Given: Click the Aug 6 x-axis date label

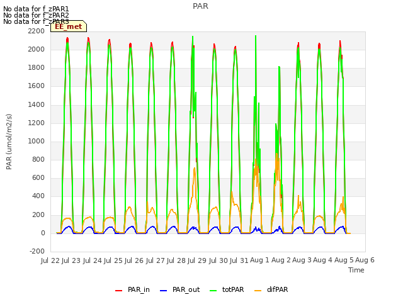Looking at the screenshot, I should coord(365,260).
